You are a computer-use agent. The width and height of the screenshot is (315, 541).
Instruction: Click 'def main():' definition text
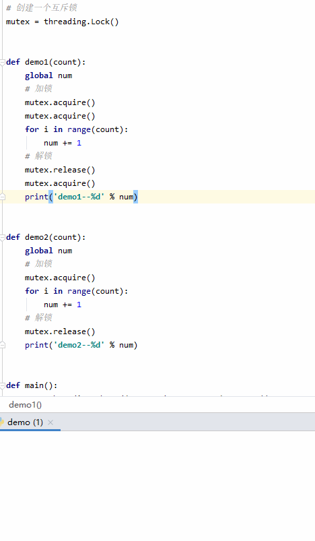[x=32, y=385]
